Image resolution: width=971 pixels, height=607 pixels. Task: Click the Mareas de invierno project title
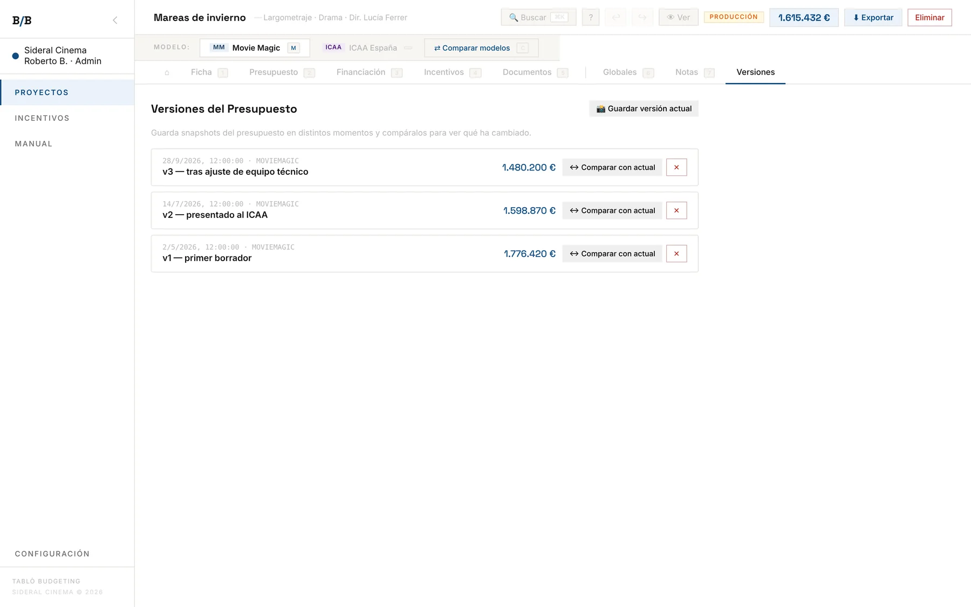pos(200,17)
